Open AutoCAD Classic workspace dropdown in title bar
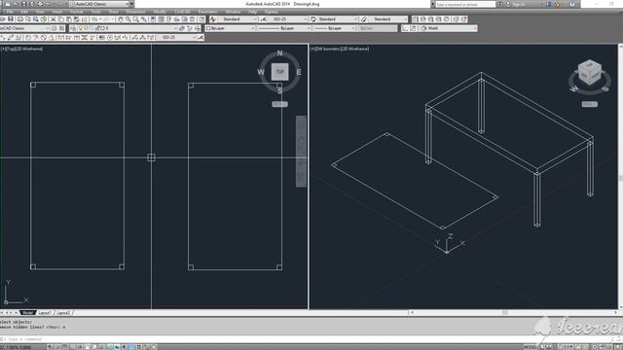 [x=100, y=4]
